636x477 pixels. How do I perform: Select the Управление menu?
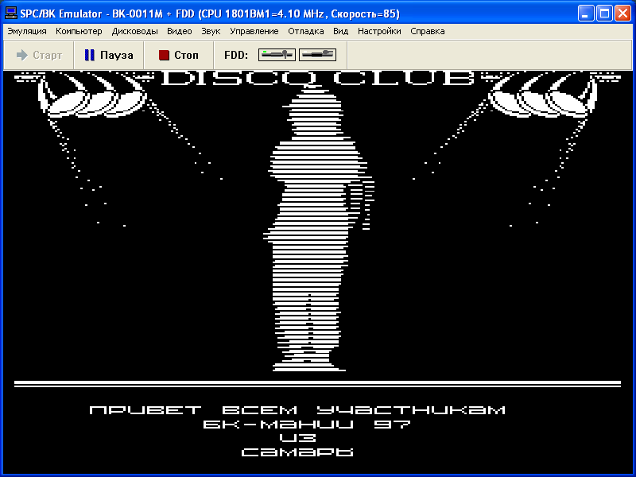pos(254,31)
